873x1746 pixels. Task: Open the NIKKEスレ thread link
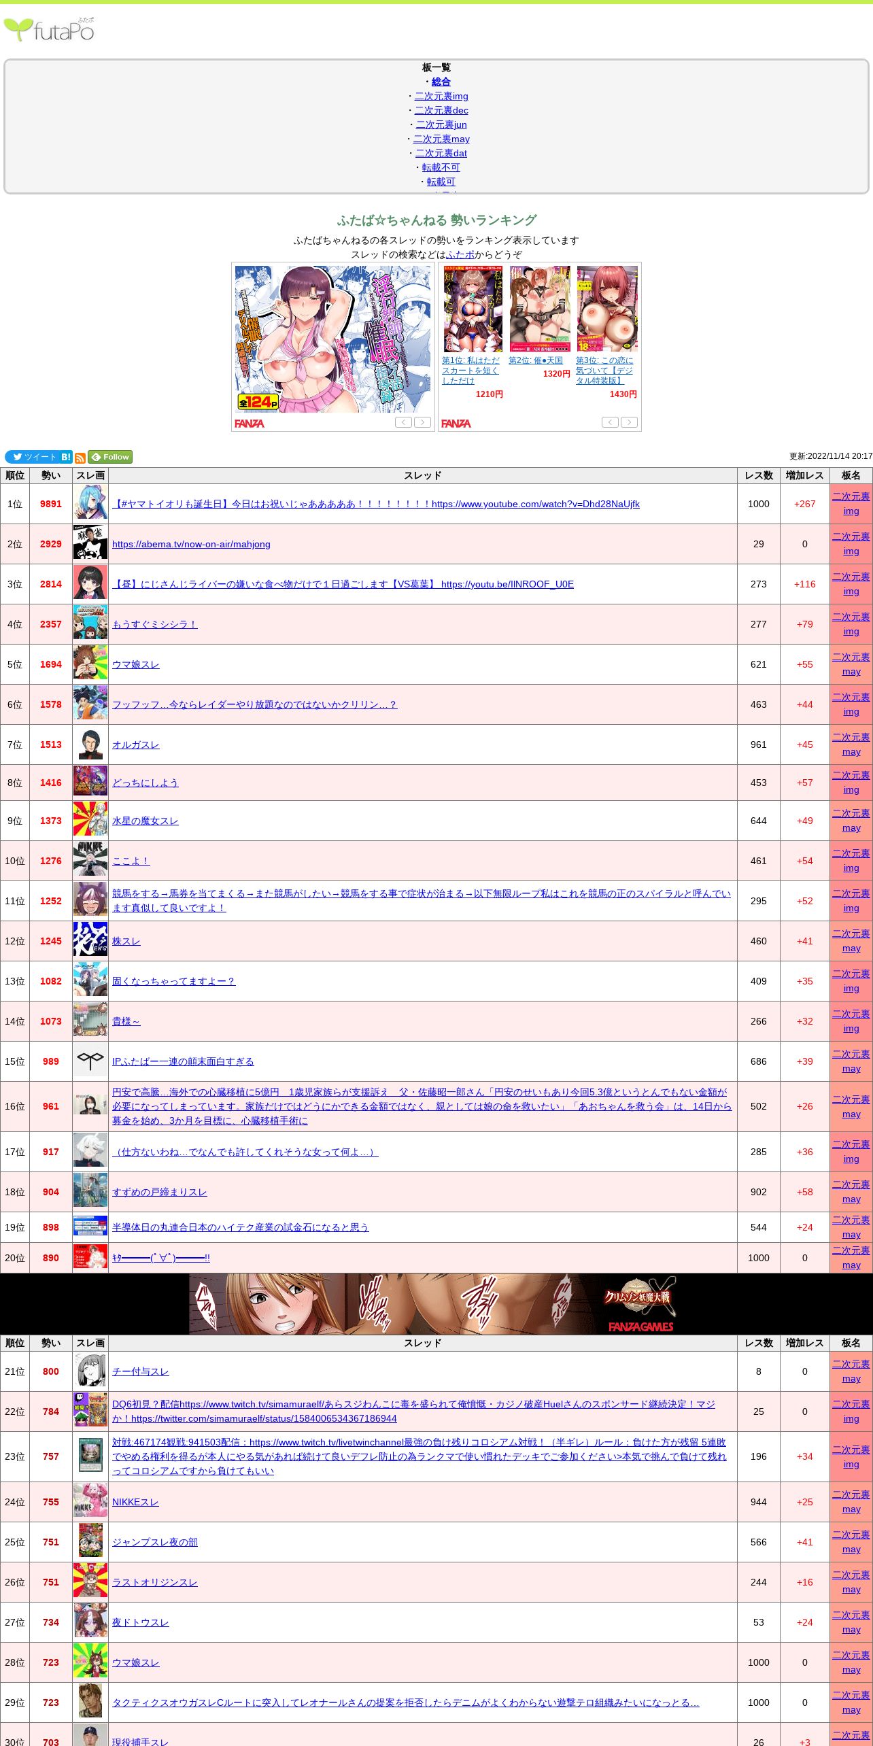(135, 1502)
